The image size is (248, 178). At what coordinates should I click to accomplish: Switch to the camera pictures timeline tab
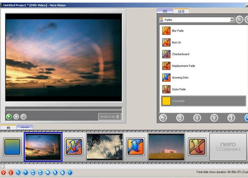[x=8, y=127]
